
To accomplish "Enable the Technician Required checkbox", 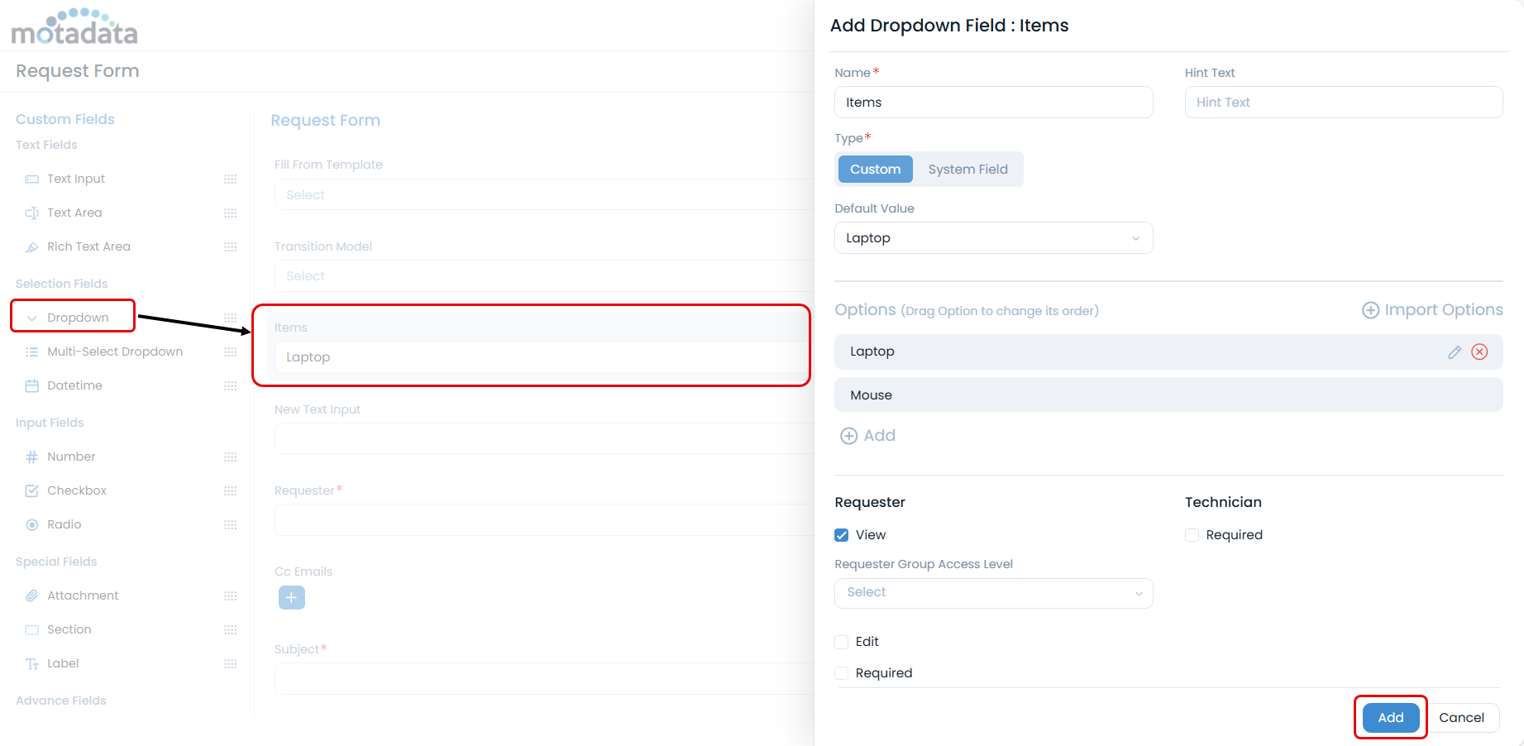I will (x=1192, y=535).
